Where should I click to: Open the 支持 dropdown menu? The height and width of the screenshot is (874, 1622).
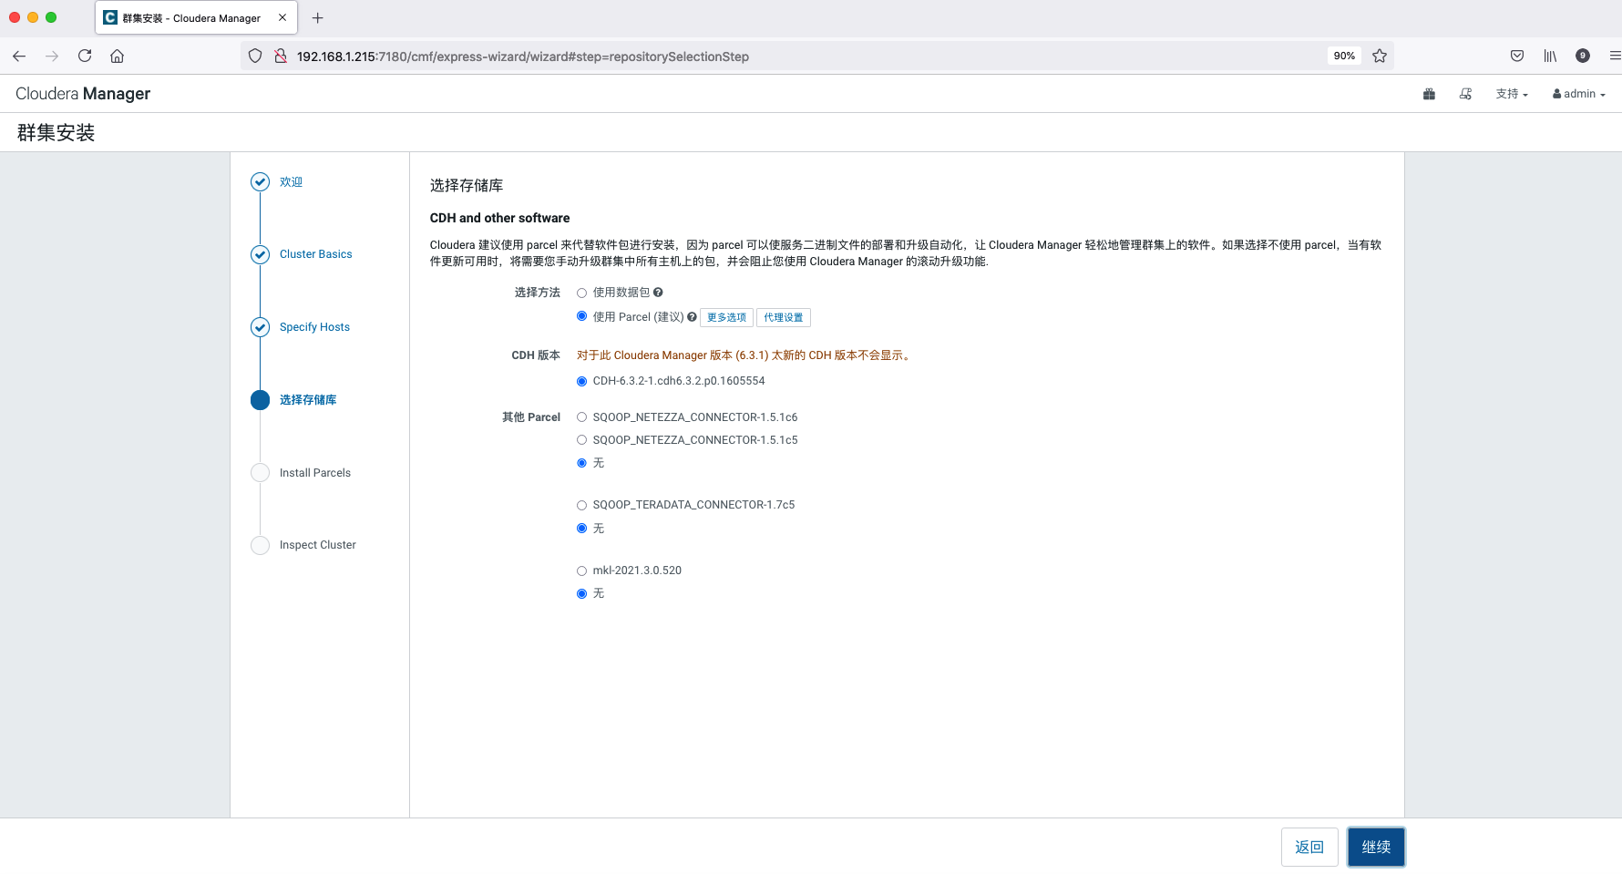(x=1512, y=94)
